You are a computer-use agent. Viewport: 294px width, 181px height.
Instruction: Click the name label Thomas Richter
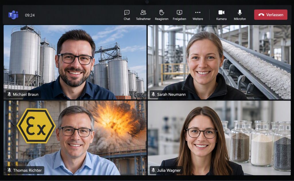pyautogui.click(x=27, y=170)
